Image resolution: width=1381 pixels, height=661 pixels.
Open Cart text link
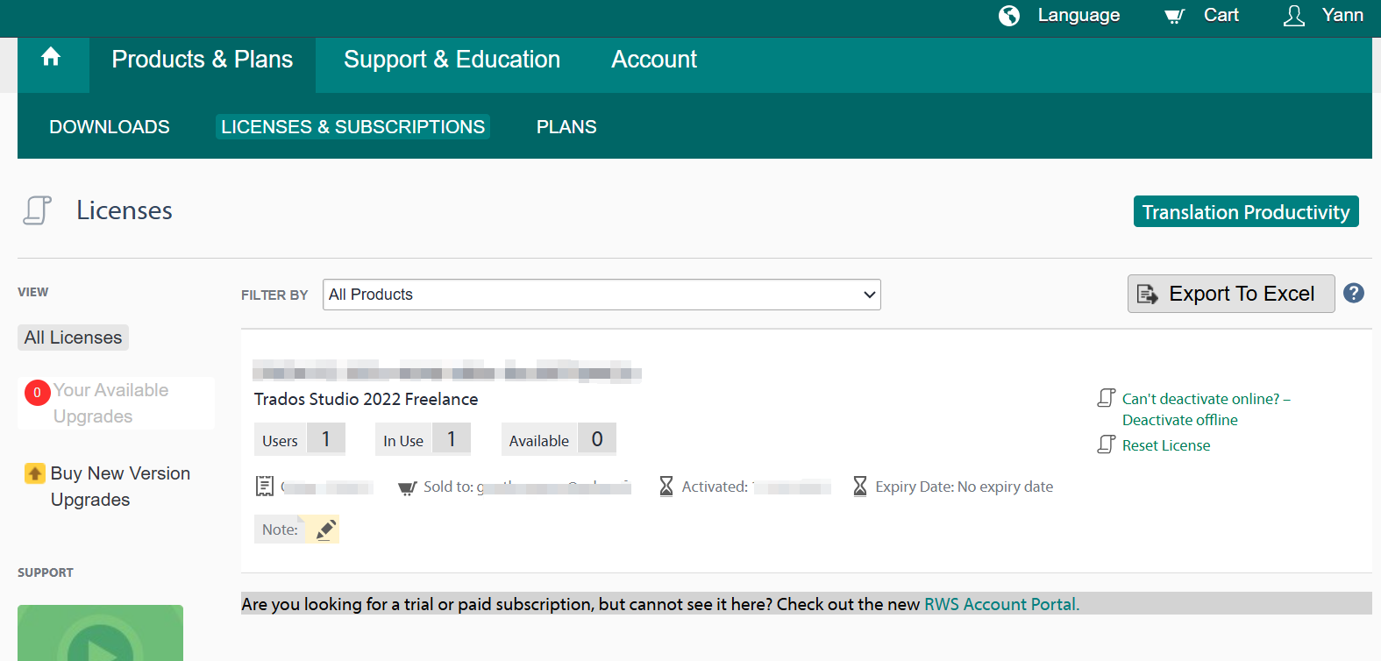click(1221, 15)
